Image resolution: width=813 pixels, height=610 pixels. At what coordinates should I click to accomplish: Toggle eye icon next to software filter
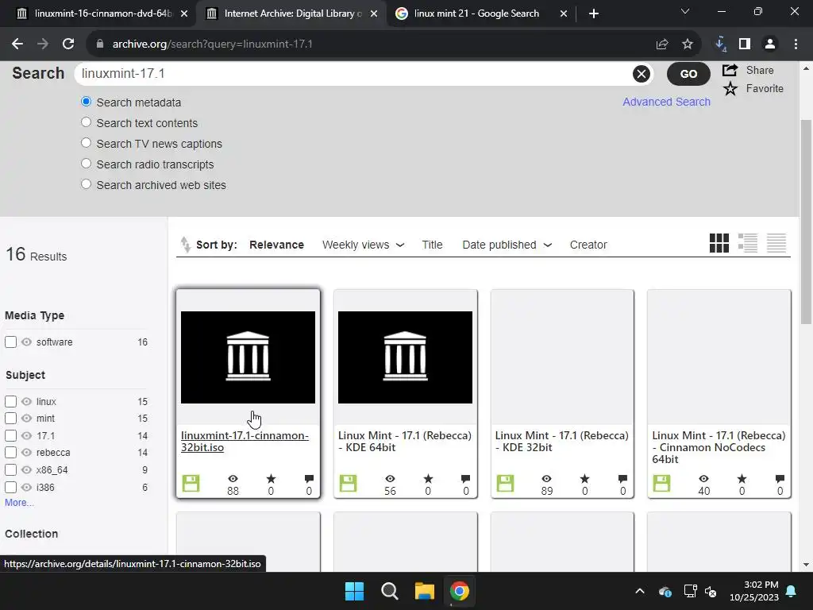point(26,342)
